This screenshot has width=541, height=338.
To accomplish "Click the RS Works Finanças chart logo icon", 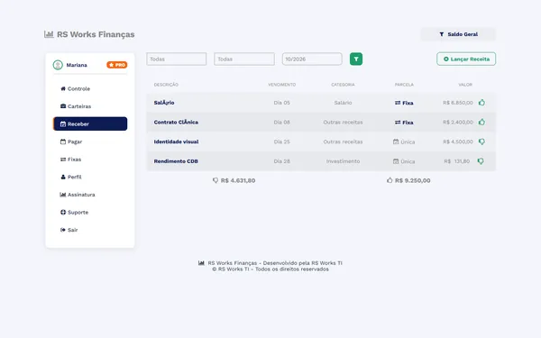I will click(49, 34).
